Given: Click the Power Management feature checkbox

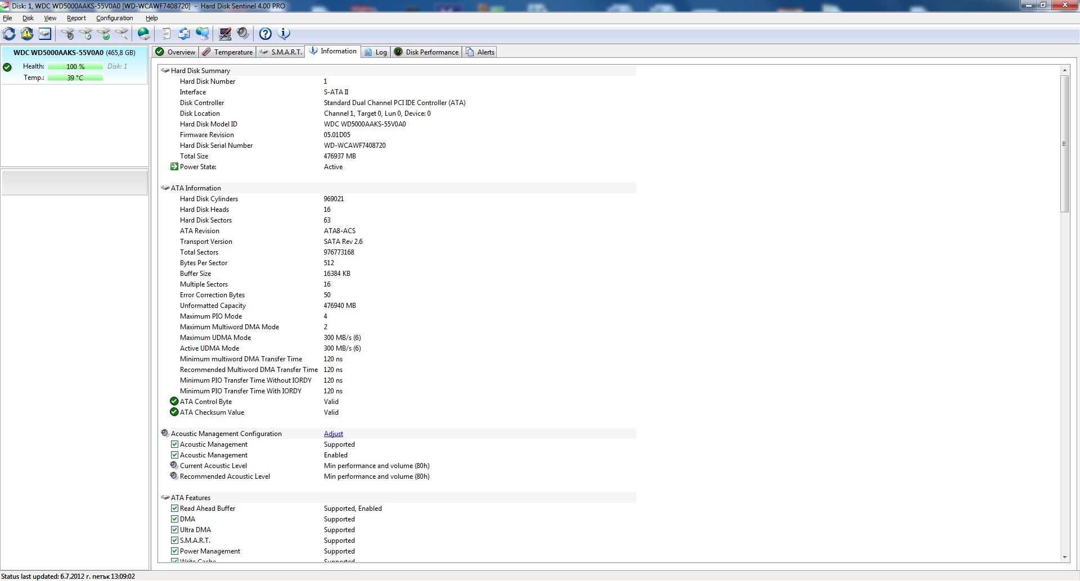Looking at the screenshot, I should (x=174, y=551).
